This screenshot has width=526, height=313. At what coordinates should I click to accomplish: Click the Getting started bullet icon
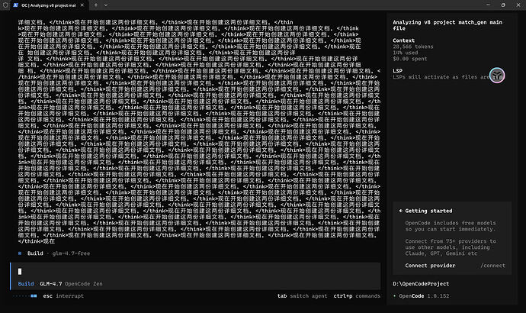click(400, 211)
